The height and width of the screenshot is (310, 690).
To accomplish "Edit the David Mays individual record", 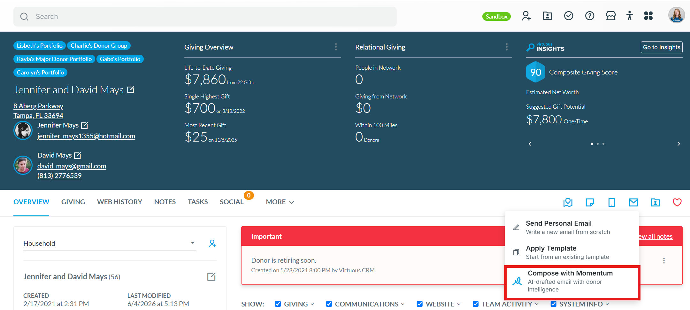I will [x=78, y=155].
